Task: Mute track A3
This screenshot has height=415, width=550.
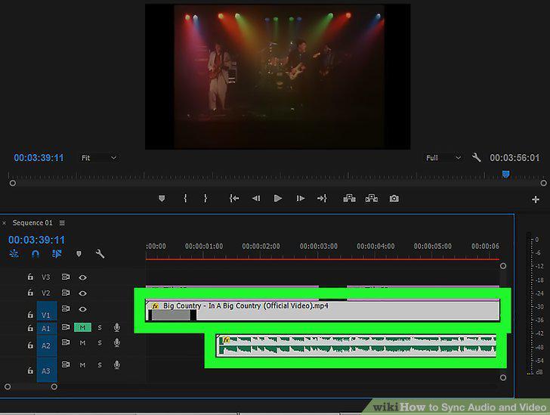Action: (x=82, y=365)
